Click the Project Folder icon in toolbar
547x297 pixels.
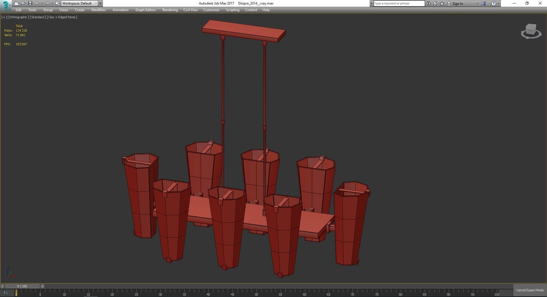click(57, 3)
